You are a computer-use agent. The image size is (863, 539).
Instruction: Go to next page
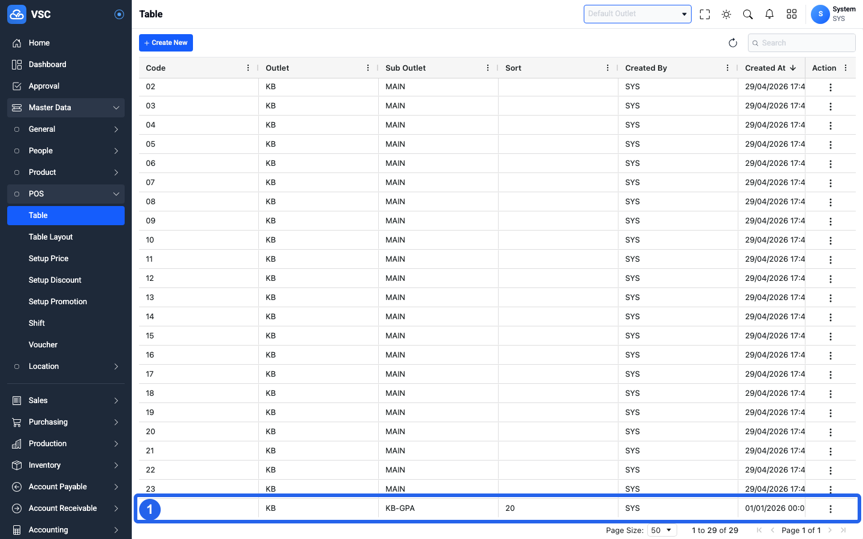[830, 531]
